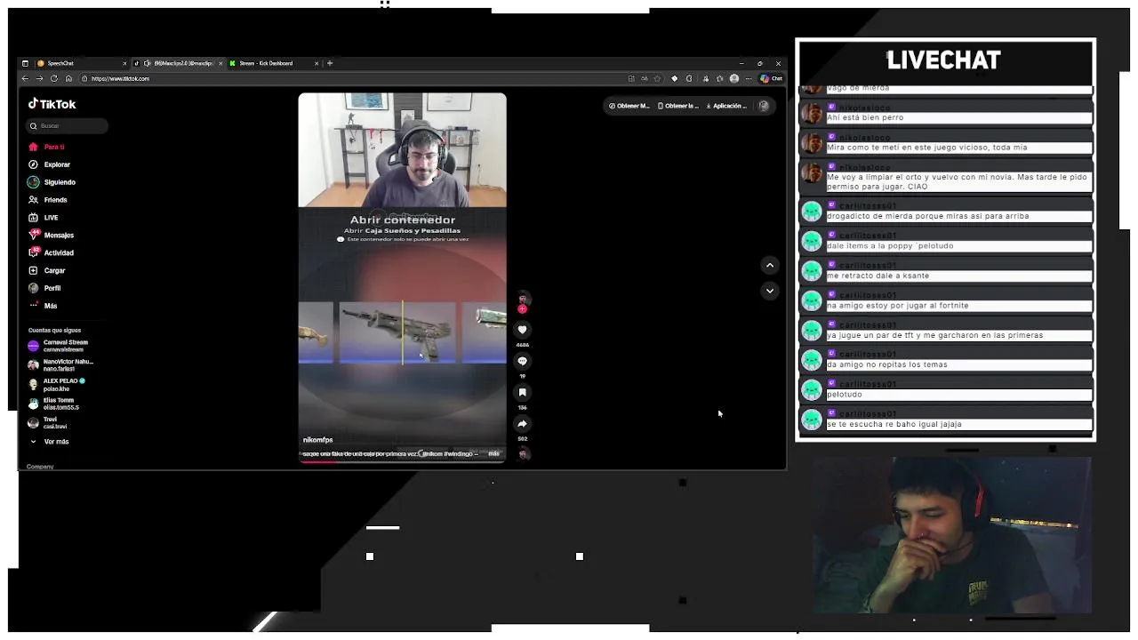Open the Más menu
Image resolution: width=1138 pixels, height=640 pixels.
(x=44, y=306)
